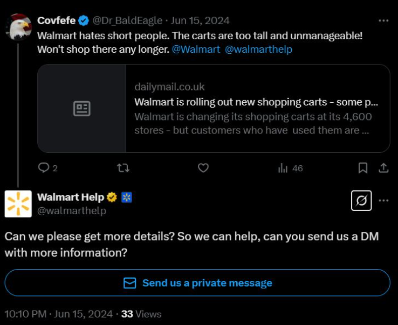Click the @Dr_BaldEagle handle
This screenshot has height=325, width=398.
click(x=127, y=20)
